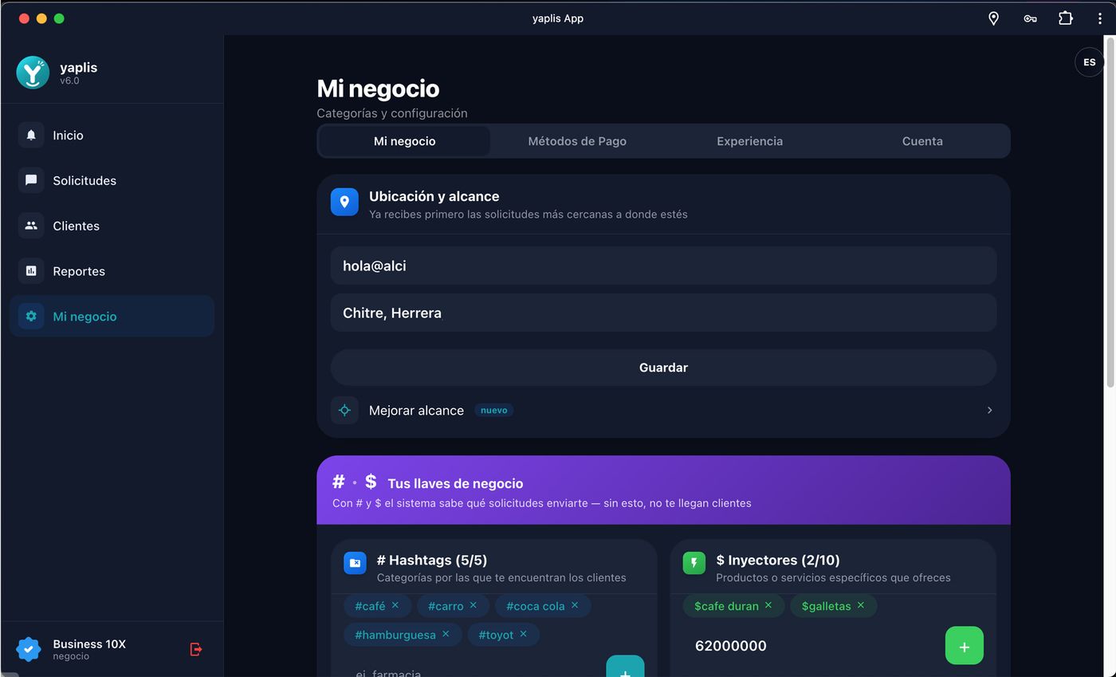Switch to Métodos de Pago tab
This screenshot has height=677, width=1116.
pos(577,141)
